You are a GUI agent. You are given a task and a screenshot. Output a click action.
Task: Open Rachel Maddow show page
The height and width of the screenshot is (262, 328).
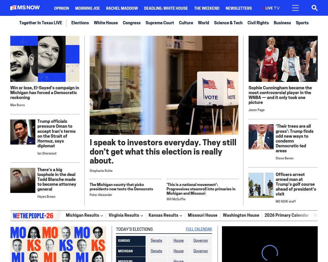click(122, 8)
